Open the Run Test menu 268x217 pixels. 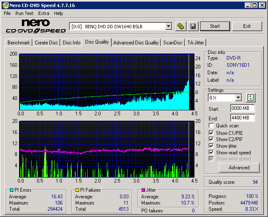(x=25, y=13)
